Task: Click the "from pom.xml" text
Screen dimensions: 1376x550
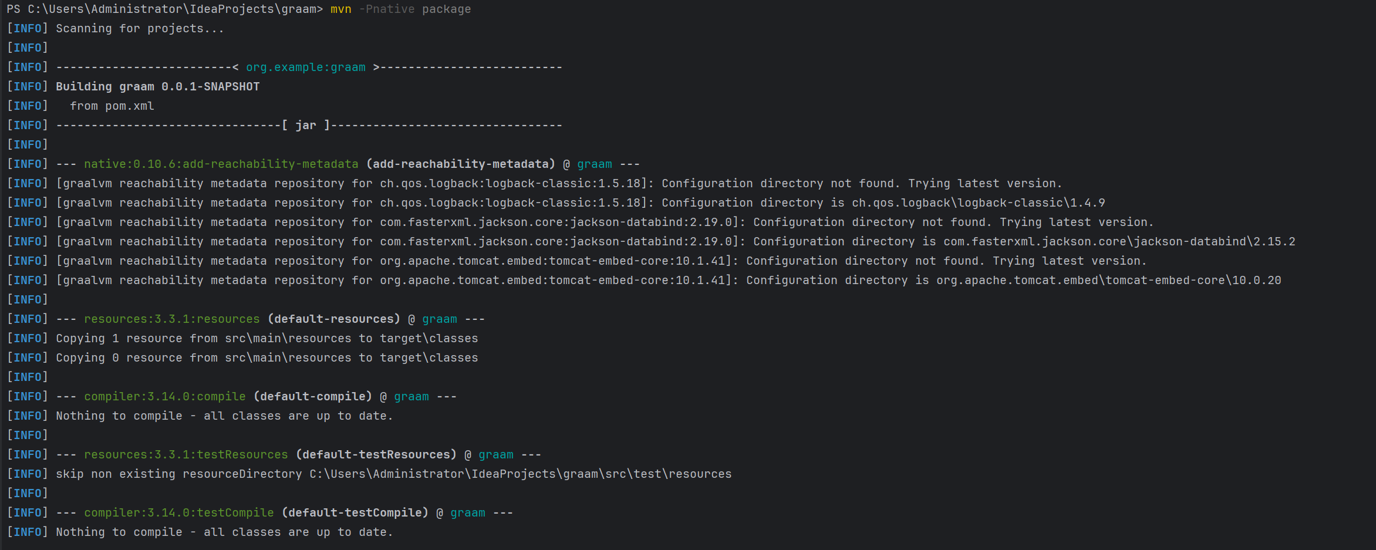Action: point(112,106)
